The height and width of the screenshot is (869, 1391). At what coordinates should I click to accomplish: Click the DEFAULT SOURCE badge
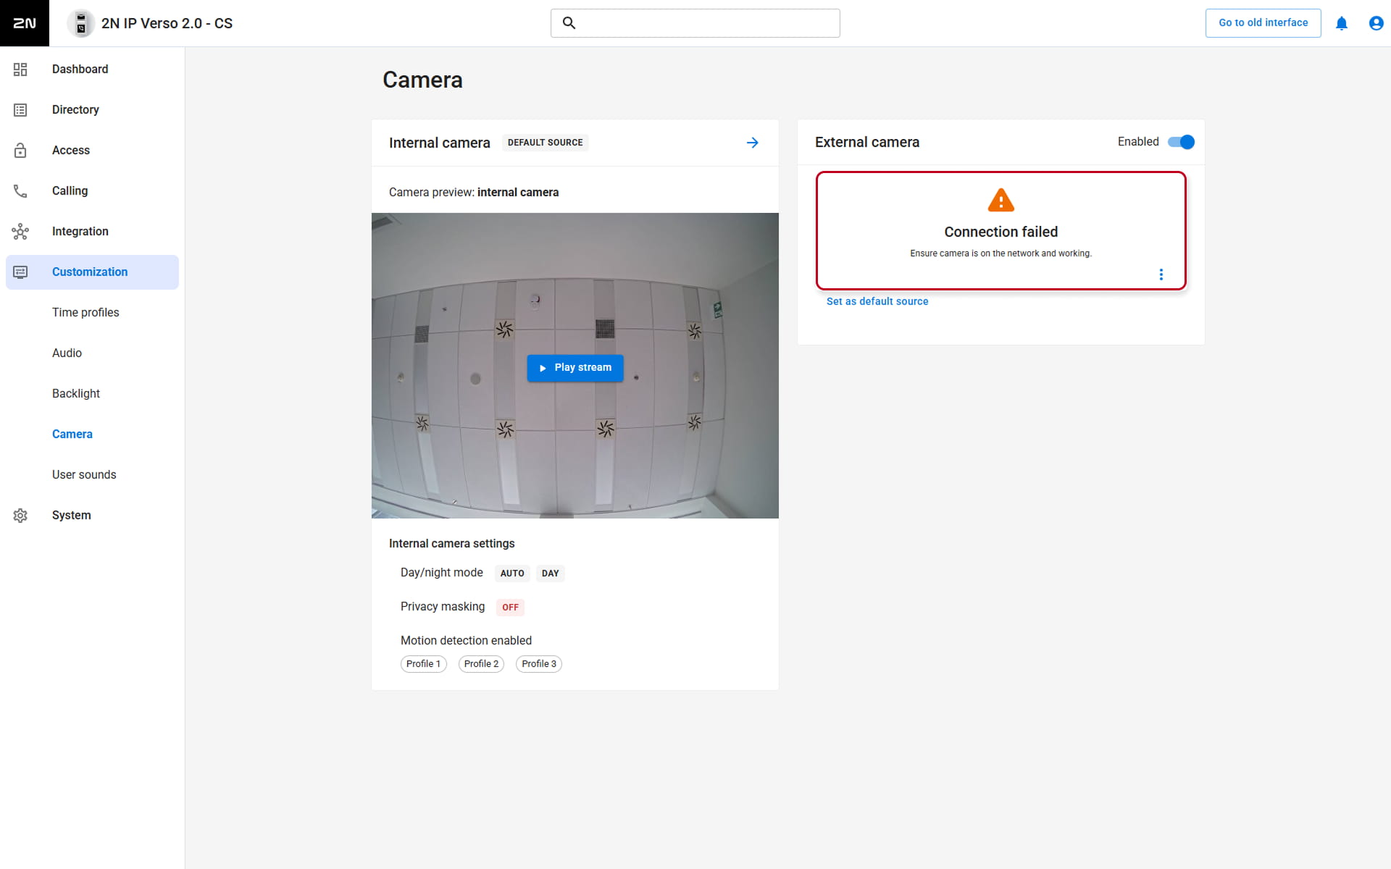546,143
